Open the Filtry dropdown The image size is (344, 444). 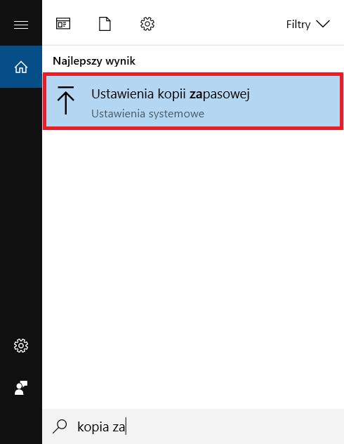click(x=307, y=25)
